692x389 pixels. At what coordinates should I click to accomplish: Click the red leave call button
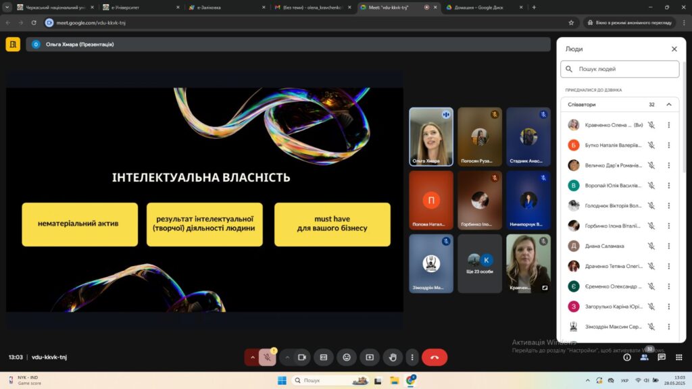click(434, 357)
